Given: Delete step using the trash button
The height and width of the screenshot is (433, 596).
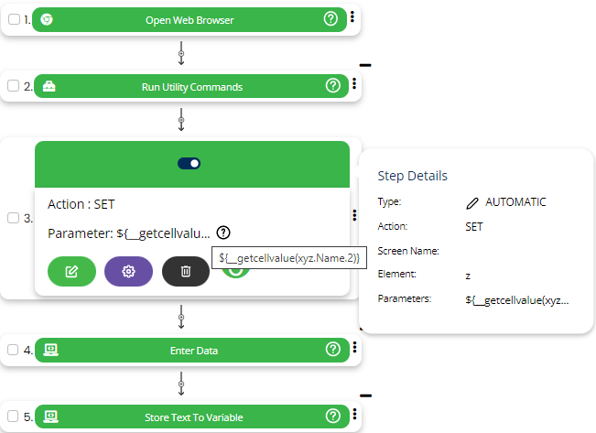Looking at the screenshot, I should coord(186,271).
